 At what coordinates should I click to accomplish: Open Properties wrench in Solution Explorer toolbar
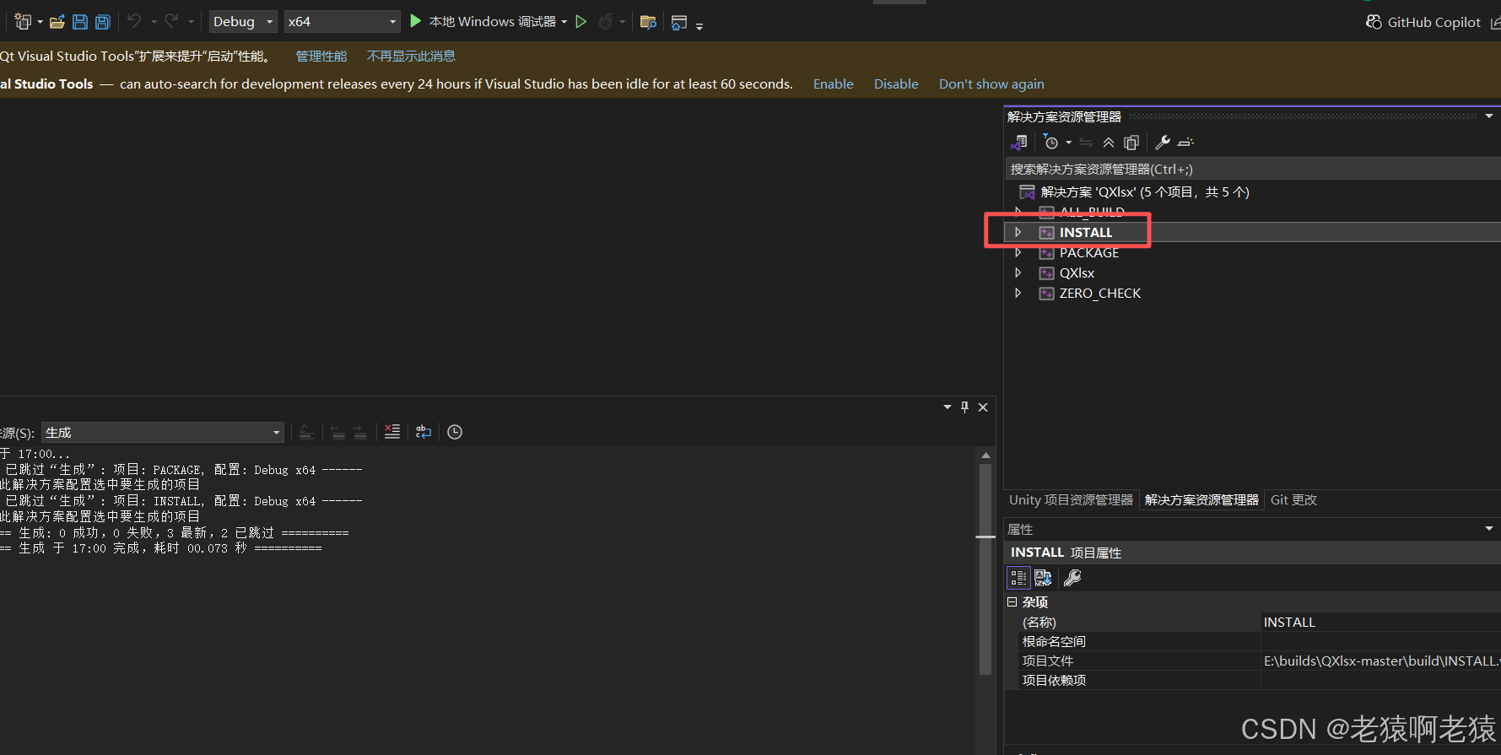coord(1163,143)
